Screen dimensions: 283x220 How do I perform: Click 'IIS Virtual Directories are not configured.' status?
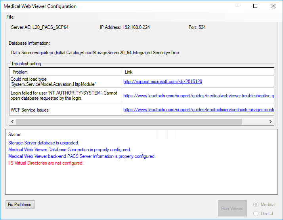[46, 163]
